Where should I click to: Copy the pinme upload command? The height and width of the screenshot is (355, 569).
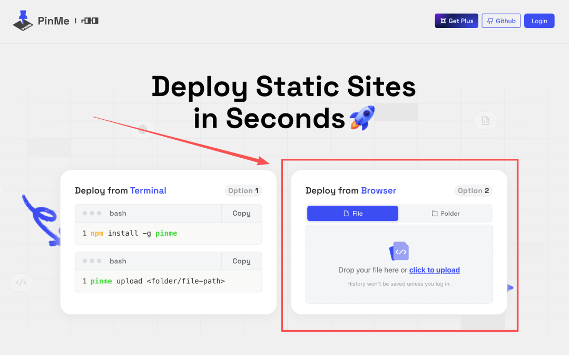pyautogui.click(x=242, y=261)
